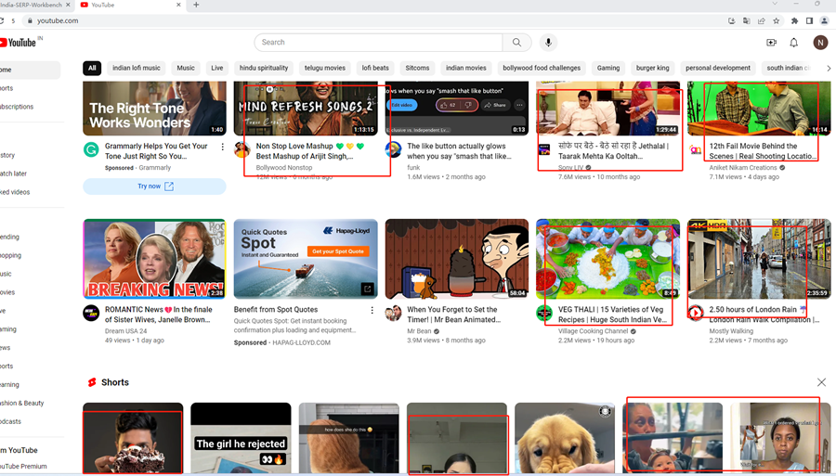
Task: Open the Create video camera icon
Action: 771,43
